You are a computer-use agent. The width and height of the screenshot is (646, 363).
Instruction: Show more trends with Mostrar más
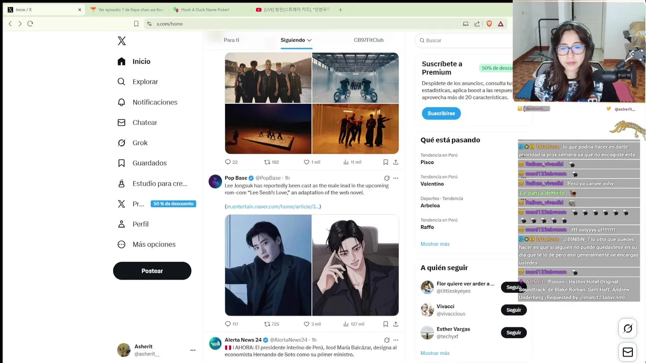tap(435, 244)
